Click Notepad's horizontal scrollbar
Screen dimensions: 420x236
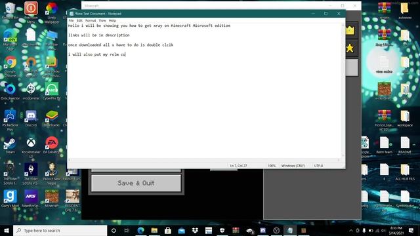tap(204, 160)
